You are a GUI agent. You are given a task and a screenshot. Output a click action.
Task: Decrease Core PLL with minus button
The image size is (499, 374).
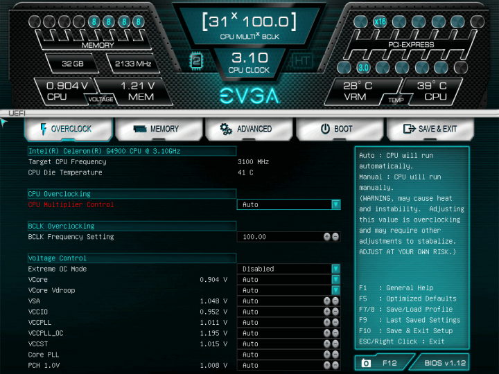(335, 355)
